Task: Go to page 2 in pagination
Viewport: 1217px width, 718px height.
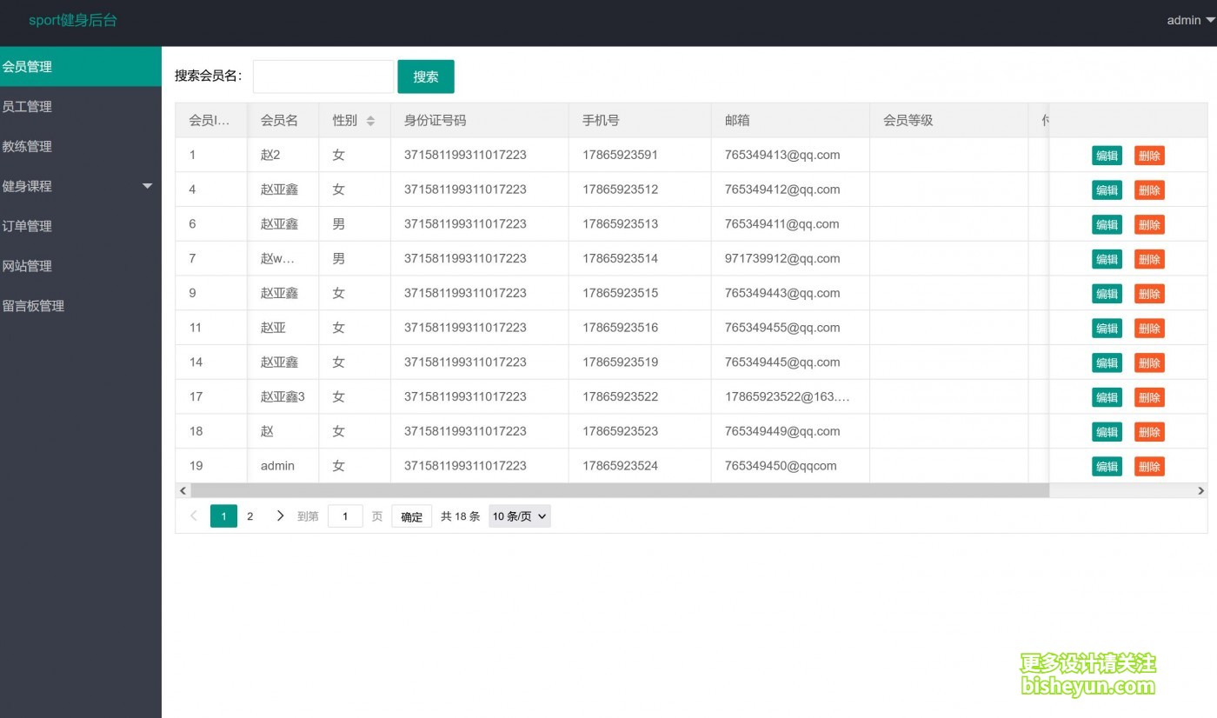Action: pyautogui.click(x=250, y=515)
